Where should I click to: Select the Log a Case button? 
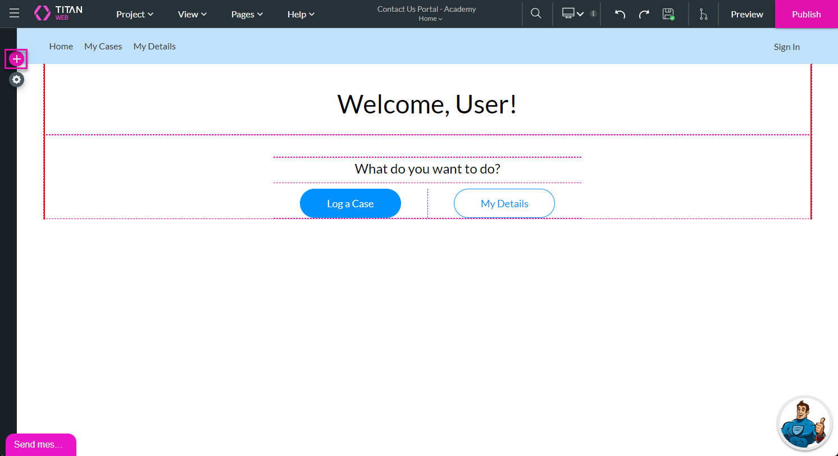350,203
